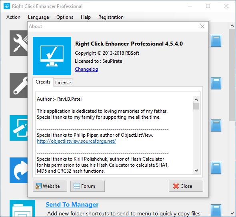This screenshot has height=217, width=236.
Task: Click credits box scroll up arrow
Action: click(x=196, y=100)
